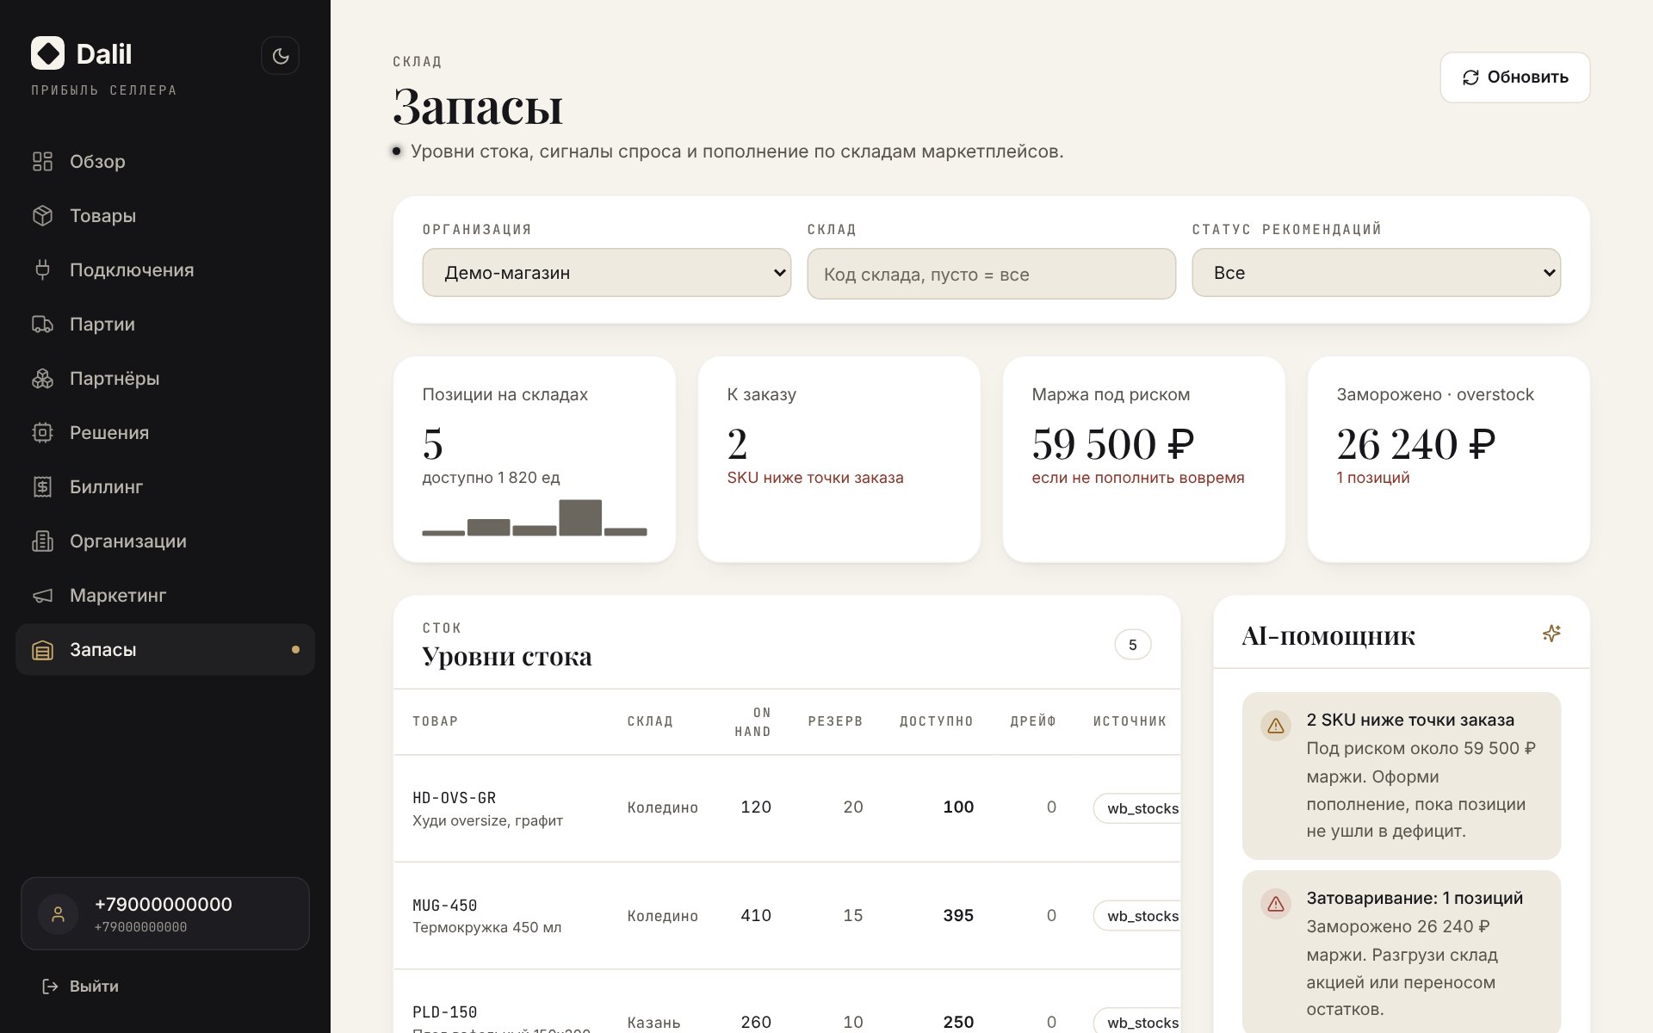Click red warning icon beside Затоваривание
This screenshot has height=1033, width=1653.
click(1276, 904)
